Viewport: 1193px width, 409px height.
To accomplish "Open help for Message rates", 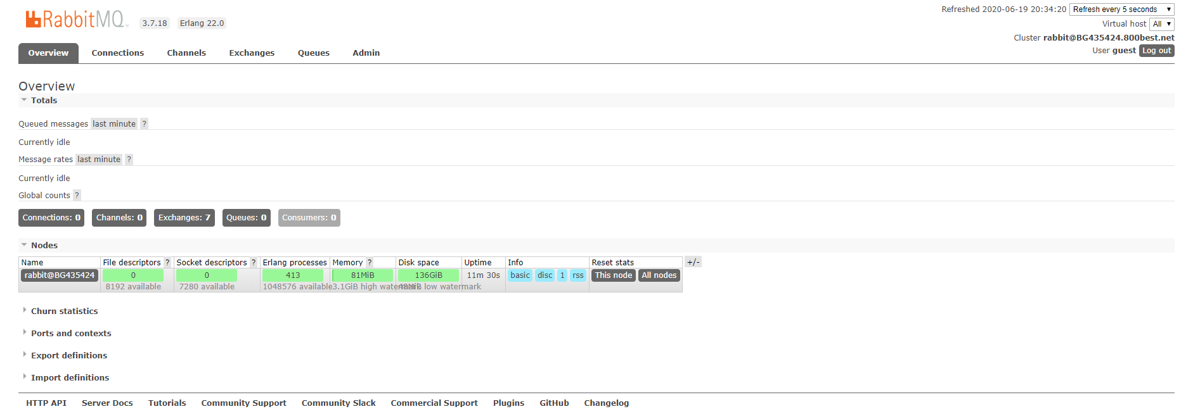I will click(x=129, y=160).
